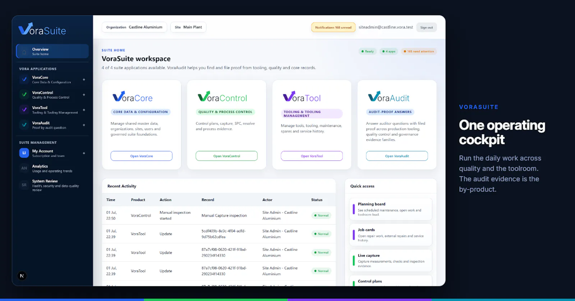Click the VoraControl sidebar checkmark icon
This screenshot has width=575, height=301.
coord(24,95)
